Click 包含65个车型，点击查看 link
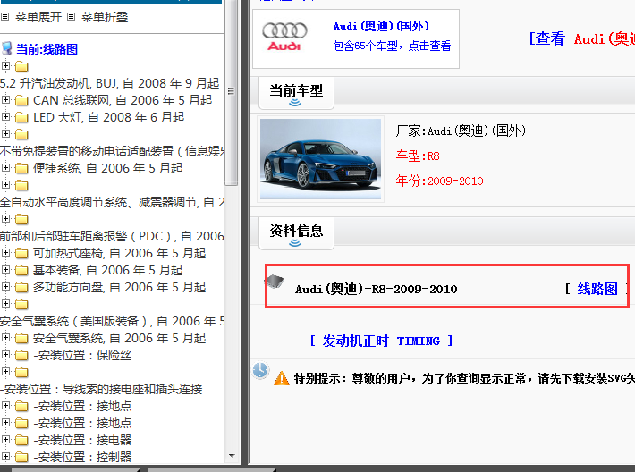635x472 pixels. [x=392, y=46]
